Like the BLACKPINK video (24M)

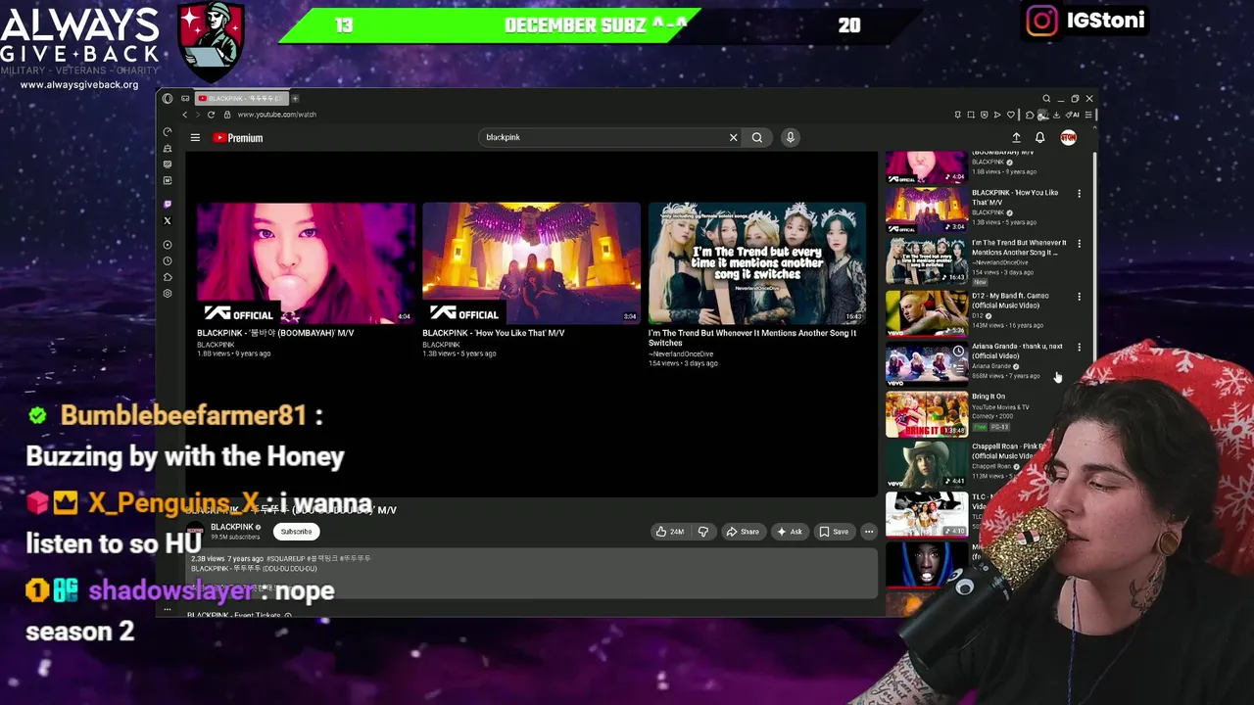tap(671, 532)
